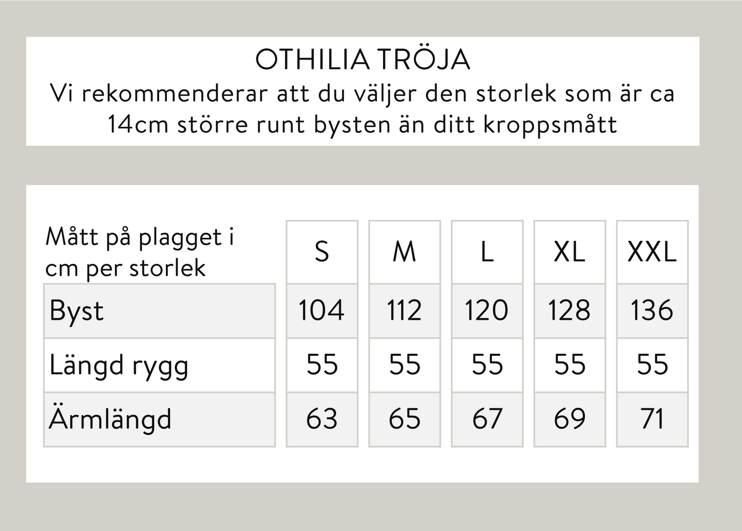Click the Ärmlängd value 67 for L
The image size is (742, 531).
pos(487,419)
